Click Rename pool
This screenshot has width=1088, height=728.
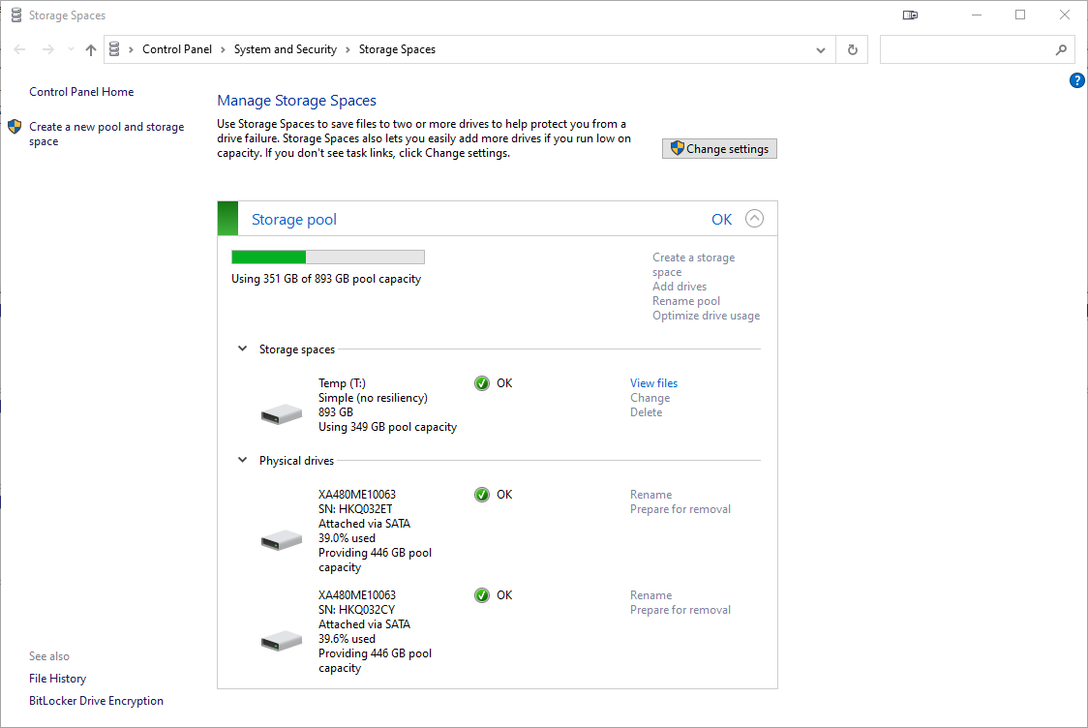point(686,300)
